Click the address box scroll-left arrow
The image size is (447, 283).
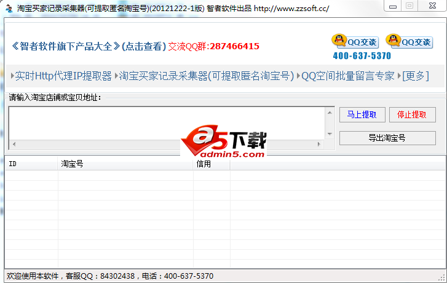pos(14,144)
